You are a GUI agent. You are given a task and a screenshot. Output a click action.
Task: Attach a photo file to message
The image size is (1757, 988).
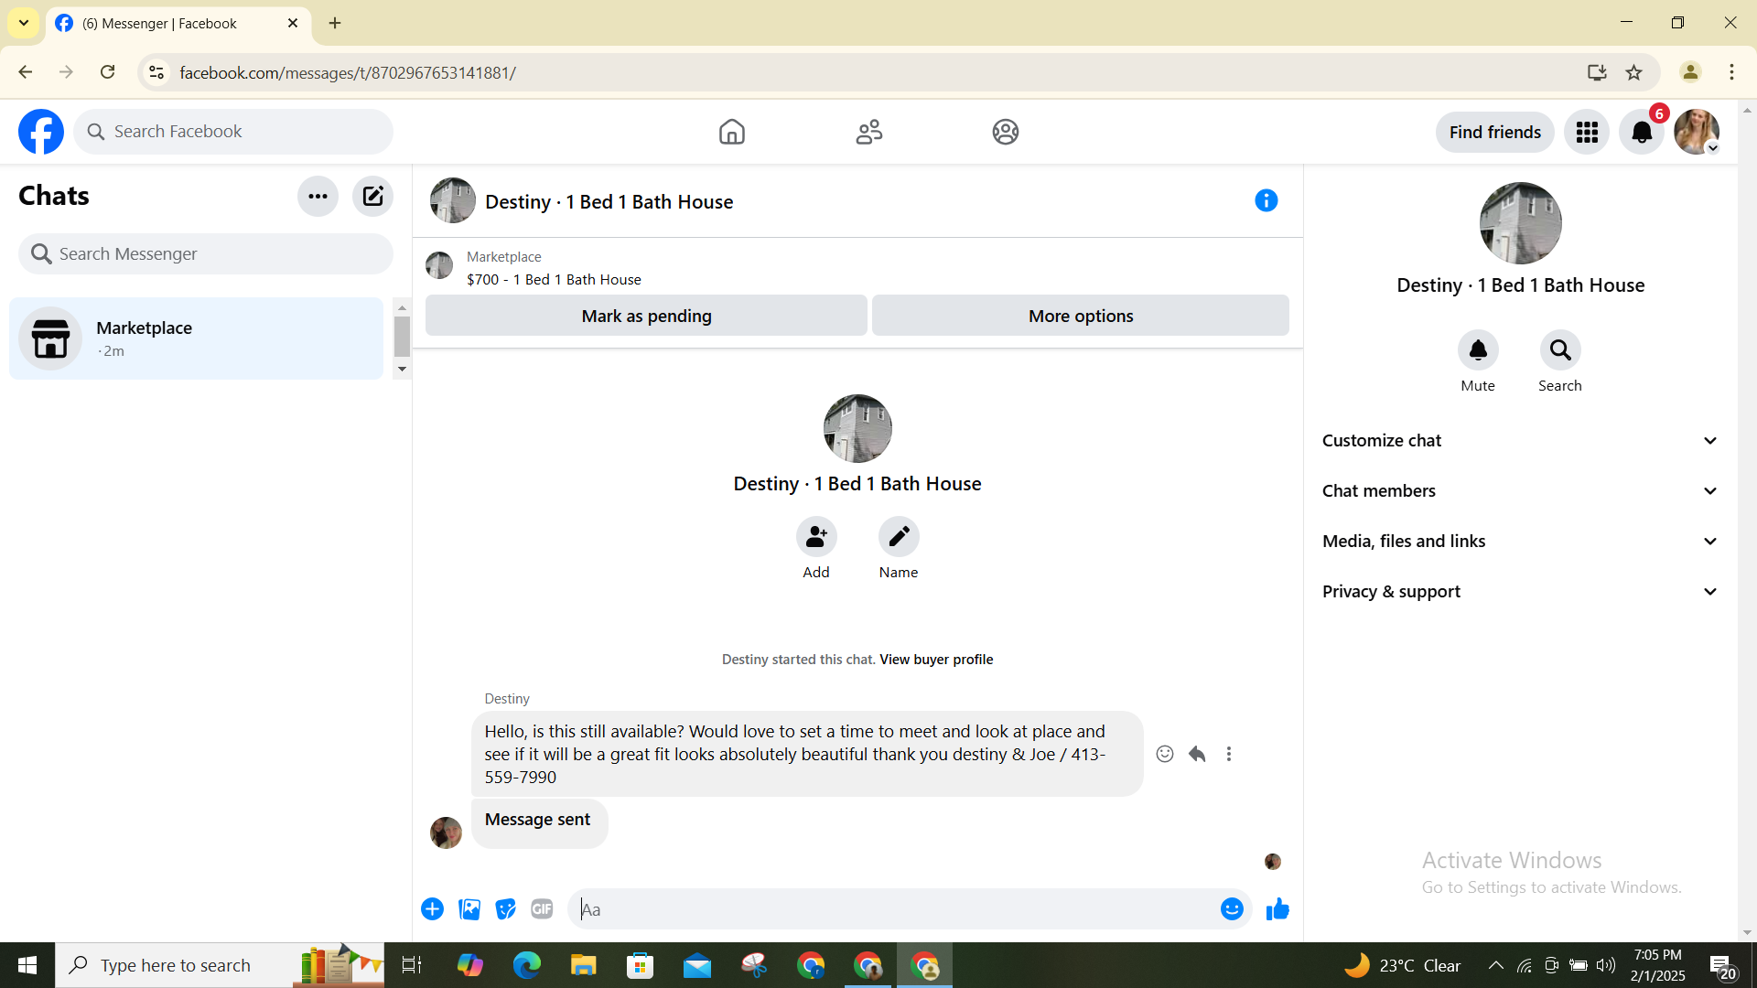469,908
